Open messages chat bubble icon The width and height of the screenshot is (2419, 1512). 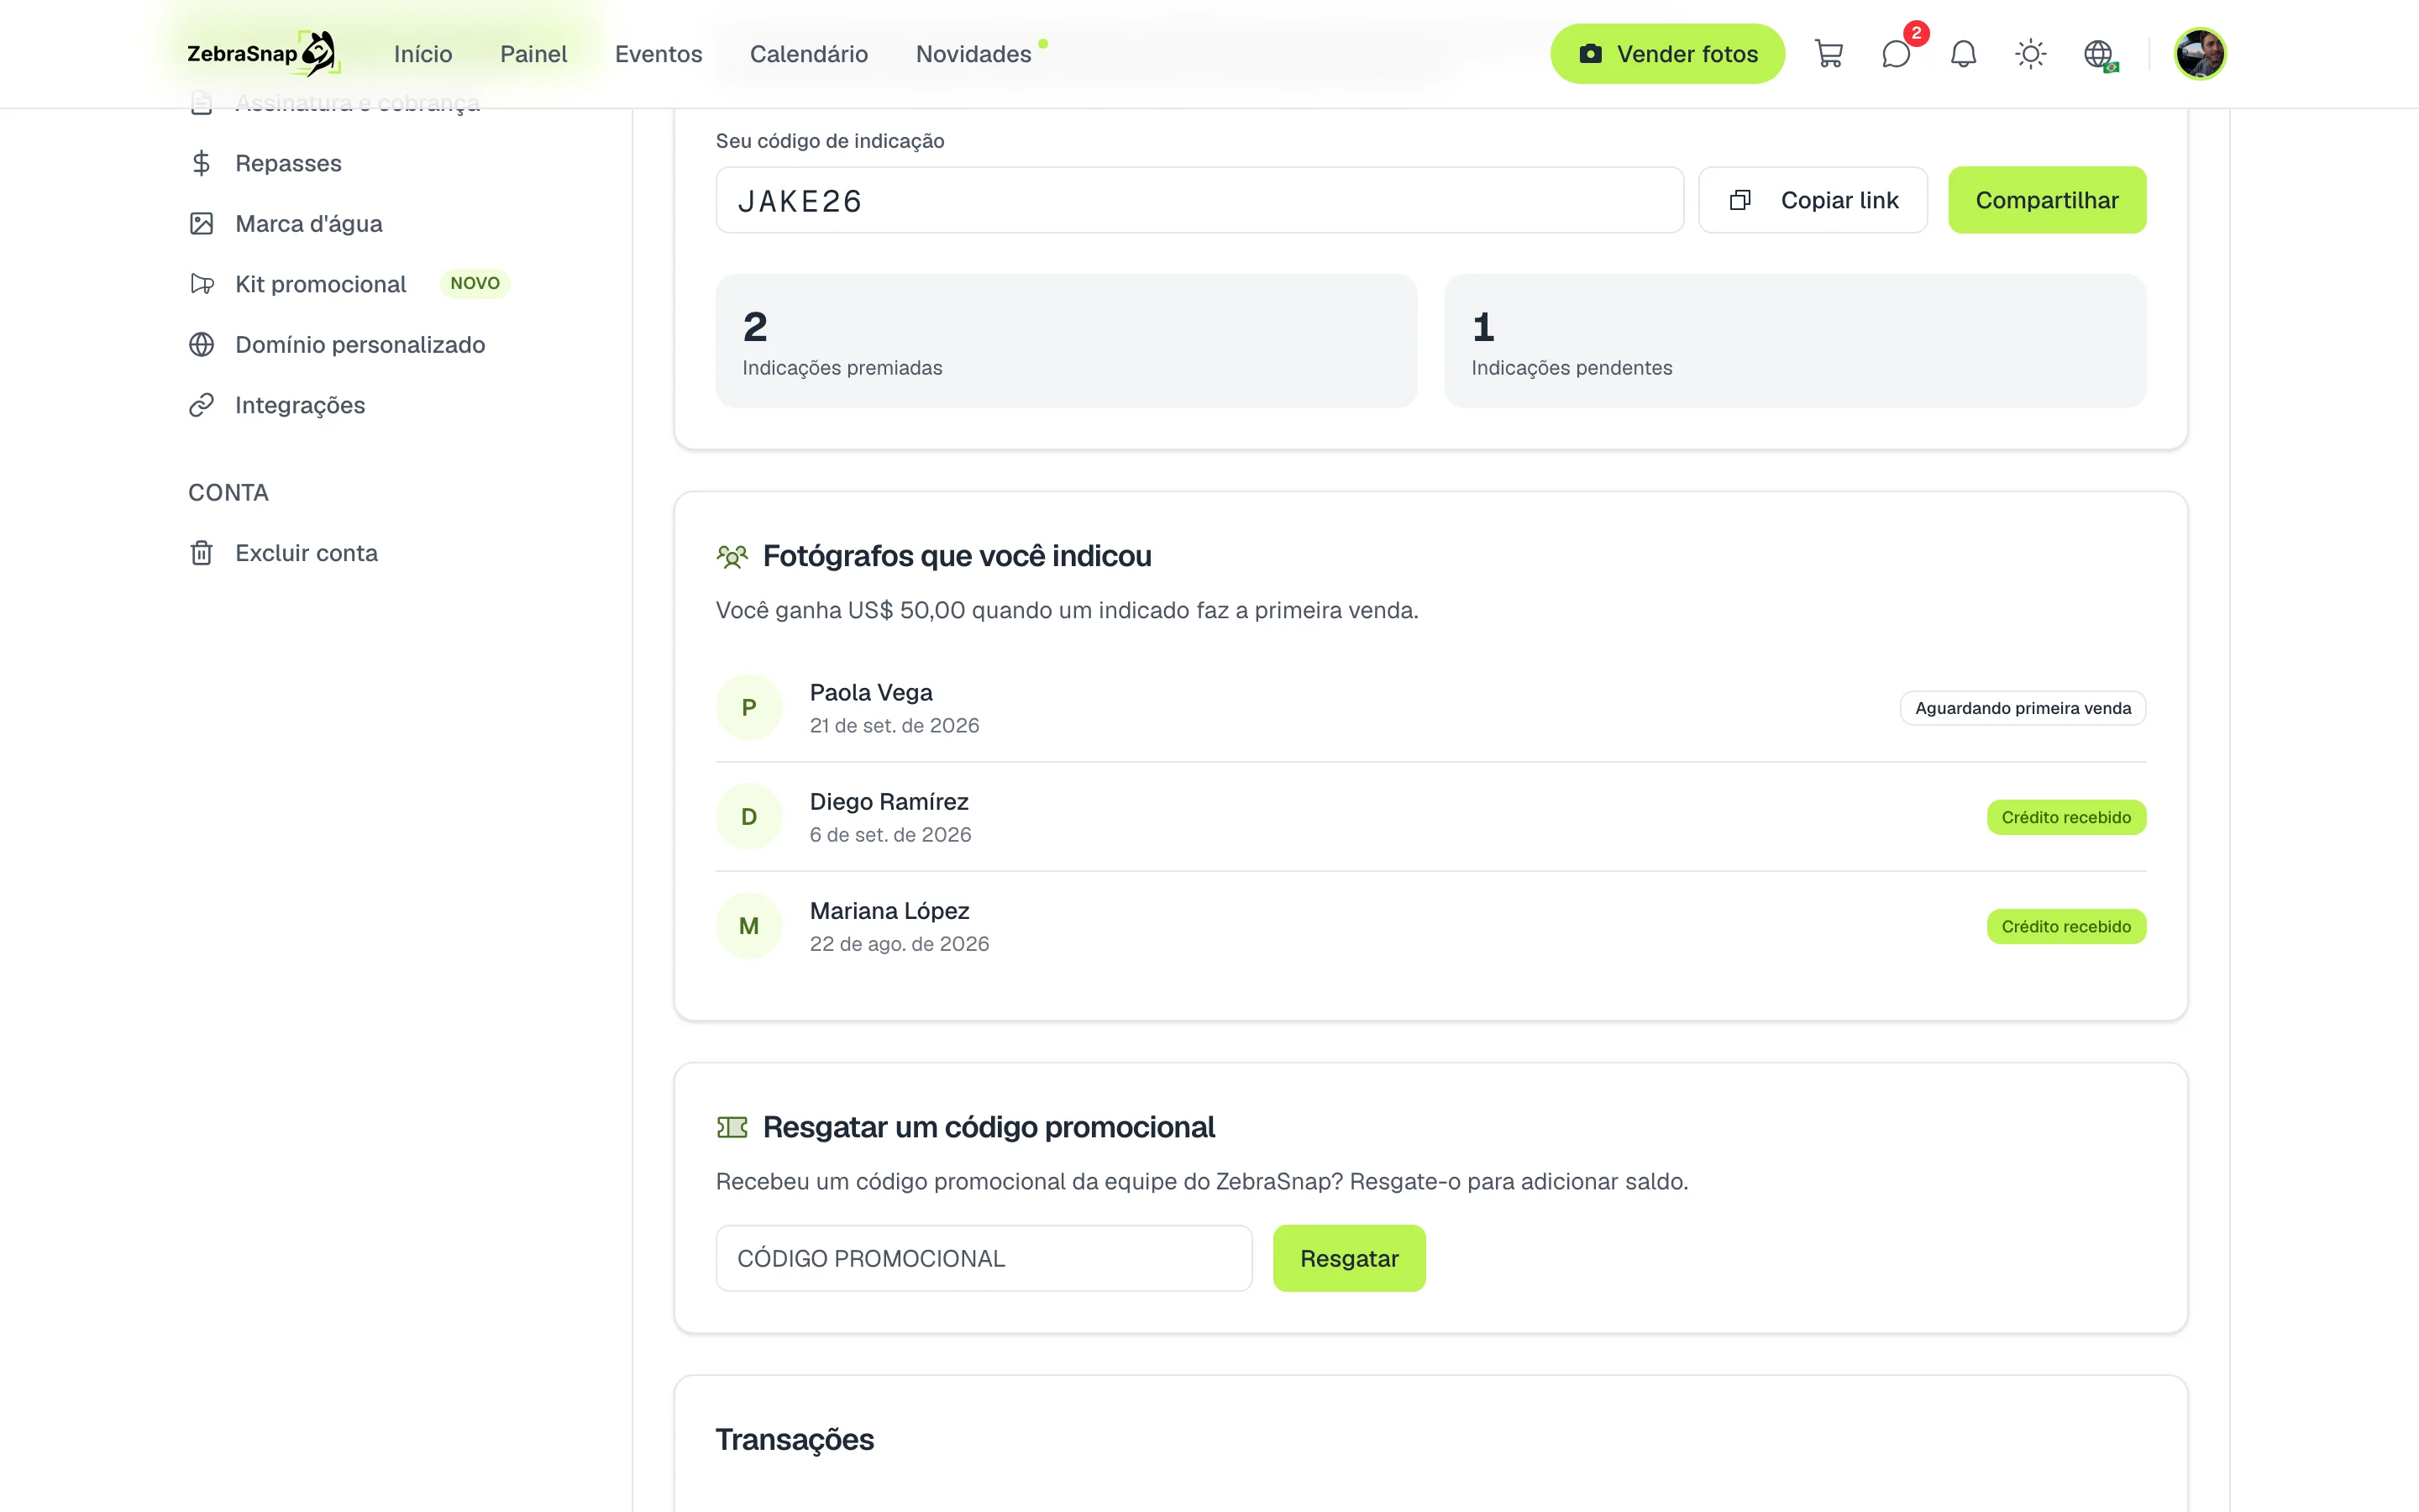pyautogui.click(x=1897, y=54)
